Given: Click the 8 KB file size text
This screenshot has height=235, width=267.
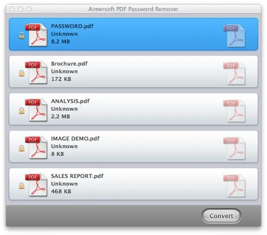Looking at the screenshot, I should (57, 154).
